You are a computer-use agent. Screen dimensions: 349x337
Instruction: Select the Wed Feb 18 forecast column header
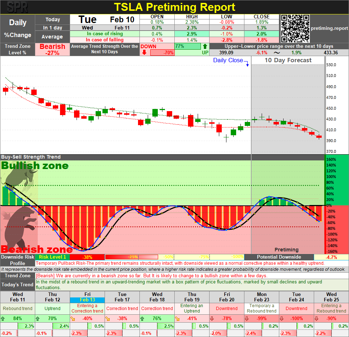[x=157, y=297]
